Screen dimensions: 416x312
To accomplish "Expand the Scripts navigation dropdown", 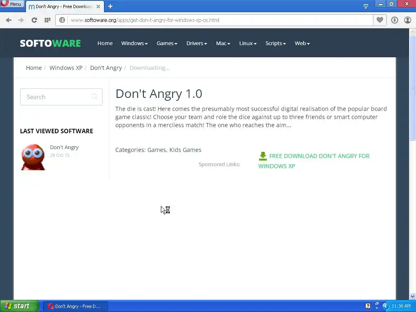I will pos(276,43).
